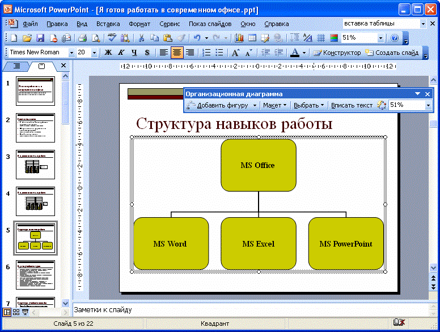Go to the next slide with the double down arrow

coord(434,287)
